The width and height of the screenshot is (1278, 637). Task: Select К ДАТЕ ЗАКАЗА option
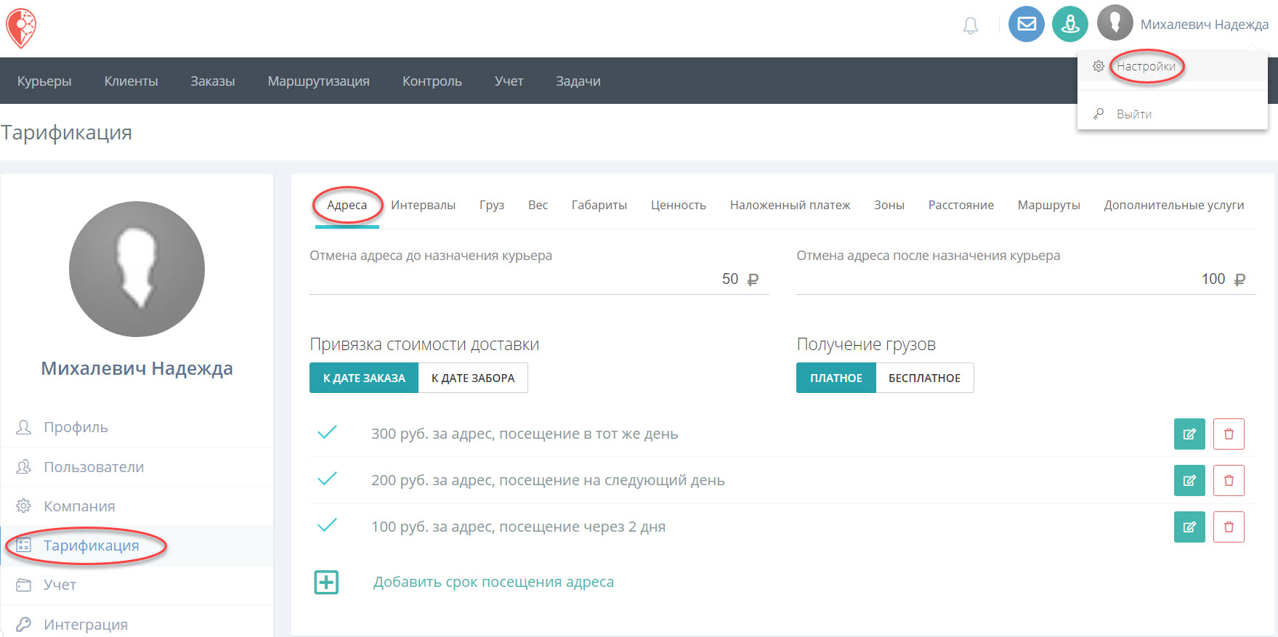(x=364, y=378)
